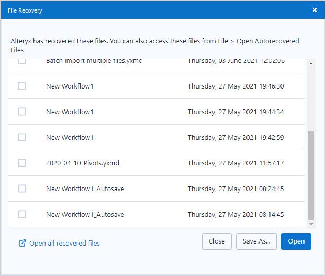Click the 2020-04-10-Pivots.yxmd file name
Screen dimensions: 326x276
pos(83,163)
